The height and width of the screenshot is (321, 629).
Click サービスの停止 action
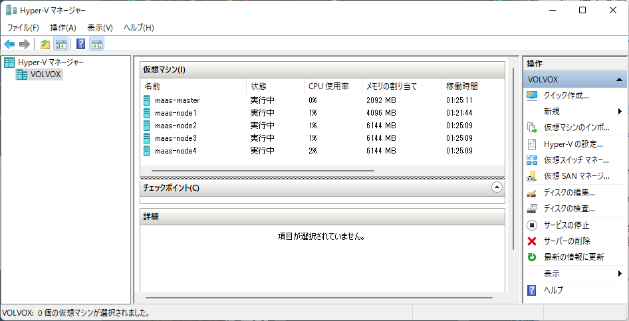pyautogui.click(x=566, y=225)
